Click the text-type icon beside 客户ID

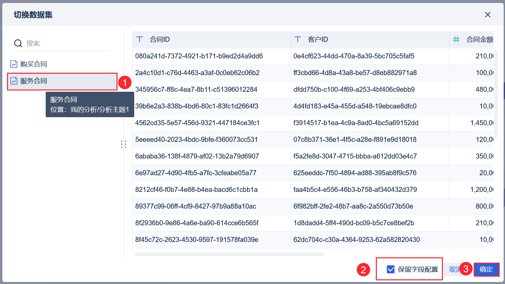(298, 39)
